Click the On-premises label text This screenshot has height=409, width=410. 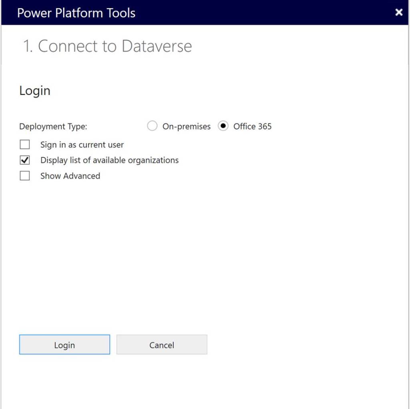186,126
